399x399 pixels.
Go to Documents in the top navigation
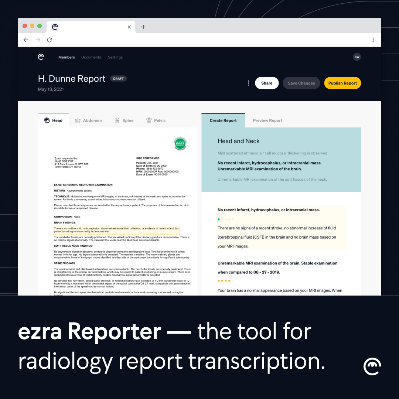(91, 57)
